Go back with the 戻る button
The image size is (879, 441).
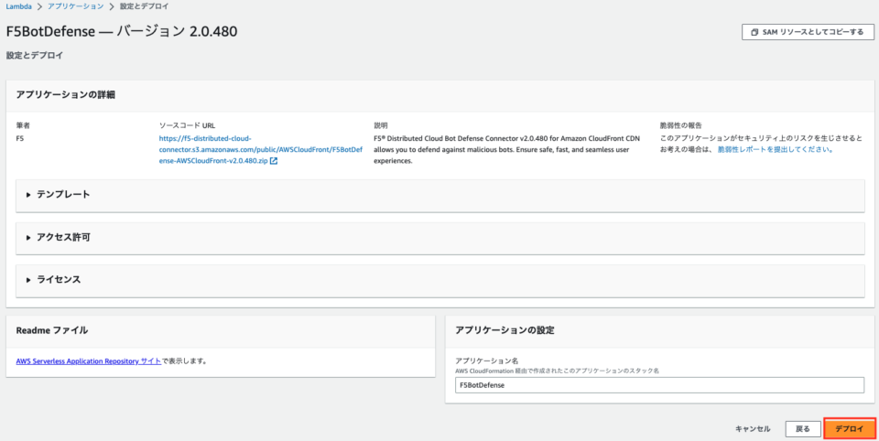point(803,429)
